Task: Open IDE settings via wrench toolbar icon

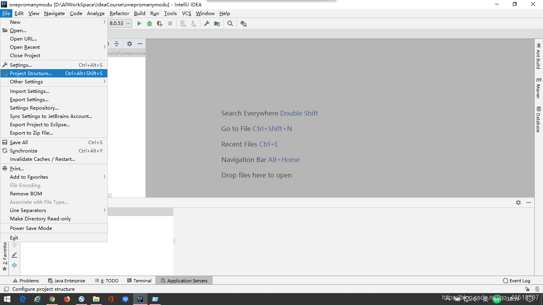Action: (x=207, y=23)
